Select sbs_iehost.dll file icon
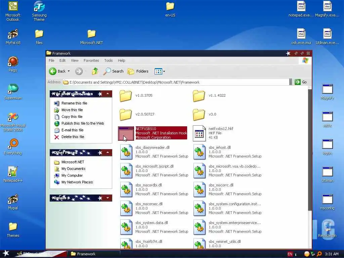 coord(200,152)
